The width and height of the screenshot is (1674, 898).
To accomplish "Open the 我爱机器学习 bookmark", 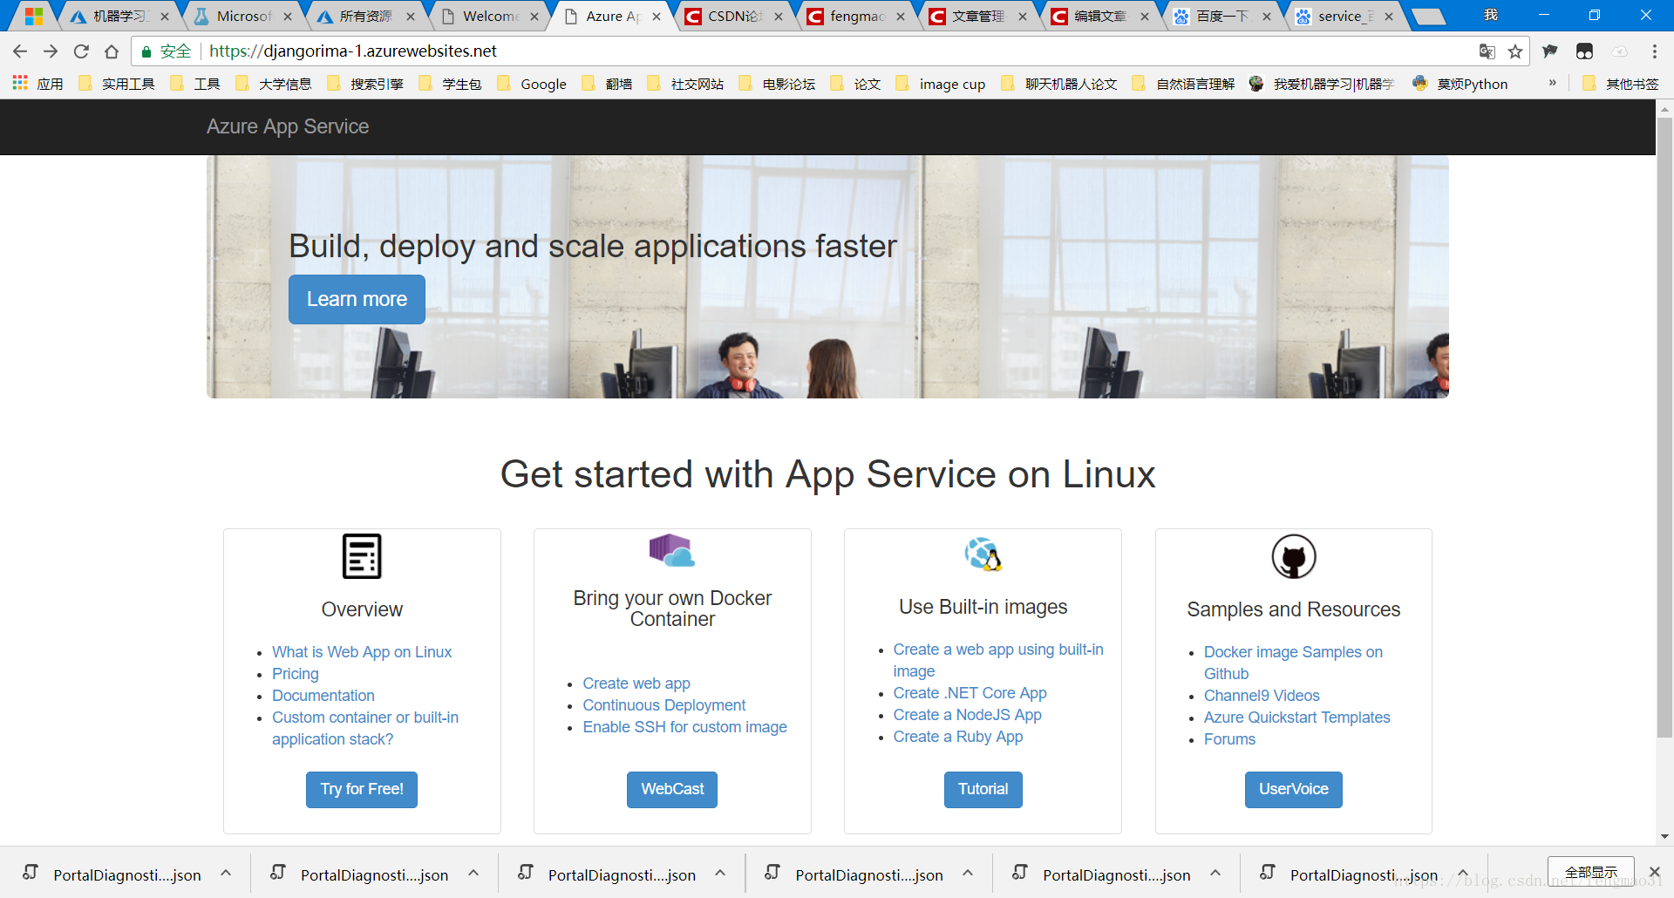I will pos(1322,84).
